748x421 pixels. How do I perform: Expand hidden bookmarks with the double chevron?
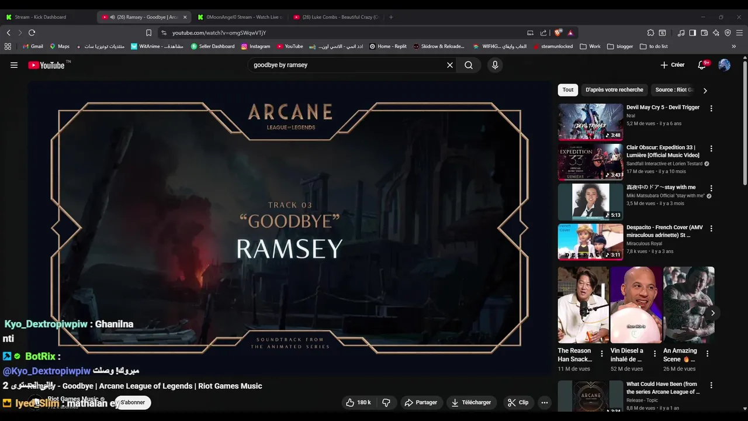(734, 46)
